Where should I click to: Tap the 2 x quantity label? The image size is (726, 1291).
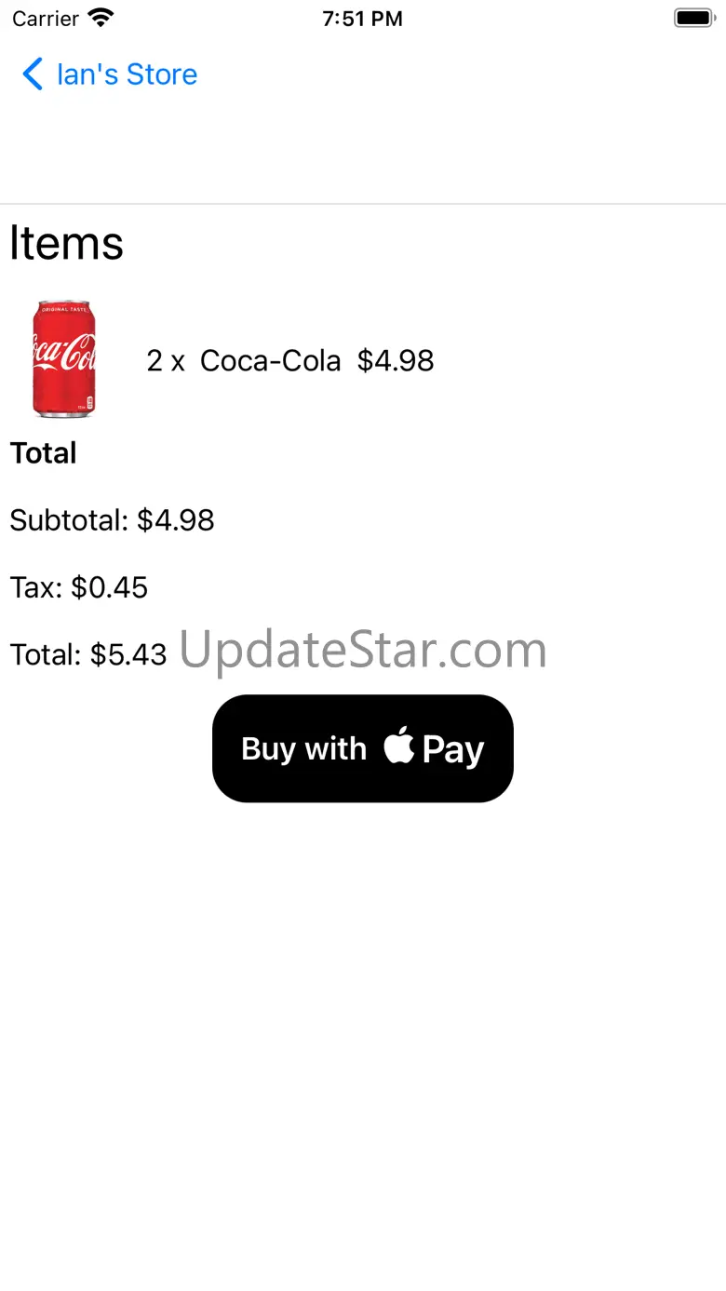[166, 360]
